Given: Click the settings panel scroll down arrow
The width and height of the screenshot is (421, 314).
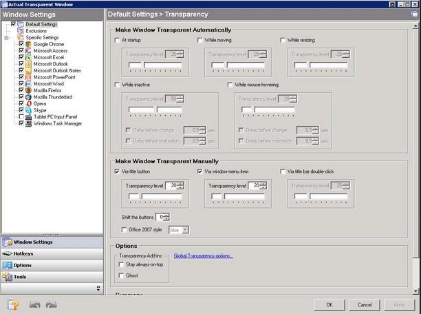Looking at the screenshot, I should pos(415,291).
